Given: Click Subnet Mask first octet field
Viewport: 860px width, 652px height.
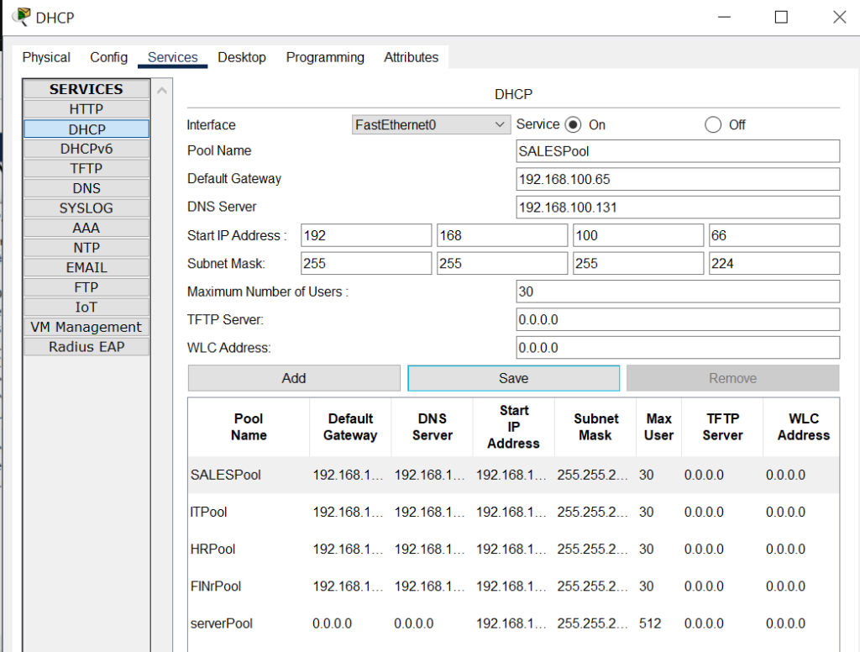Looking at the screenshot, I should pyautogui.click(x=366, y=263).
